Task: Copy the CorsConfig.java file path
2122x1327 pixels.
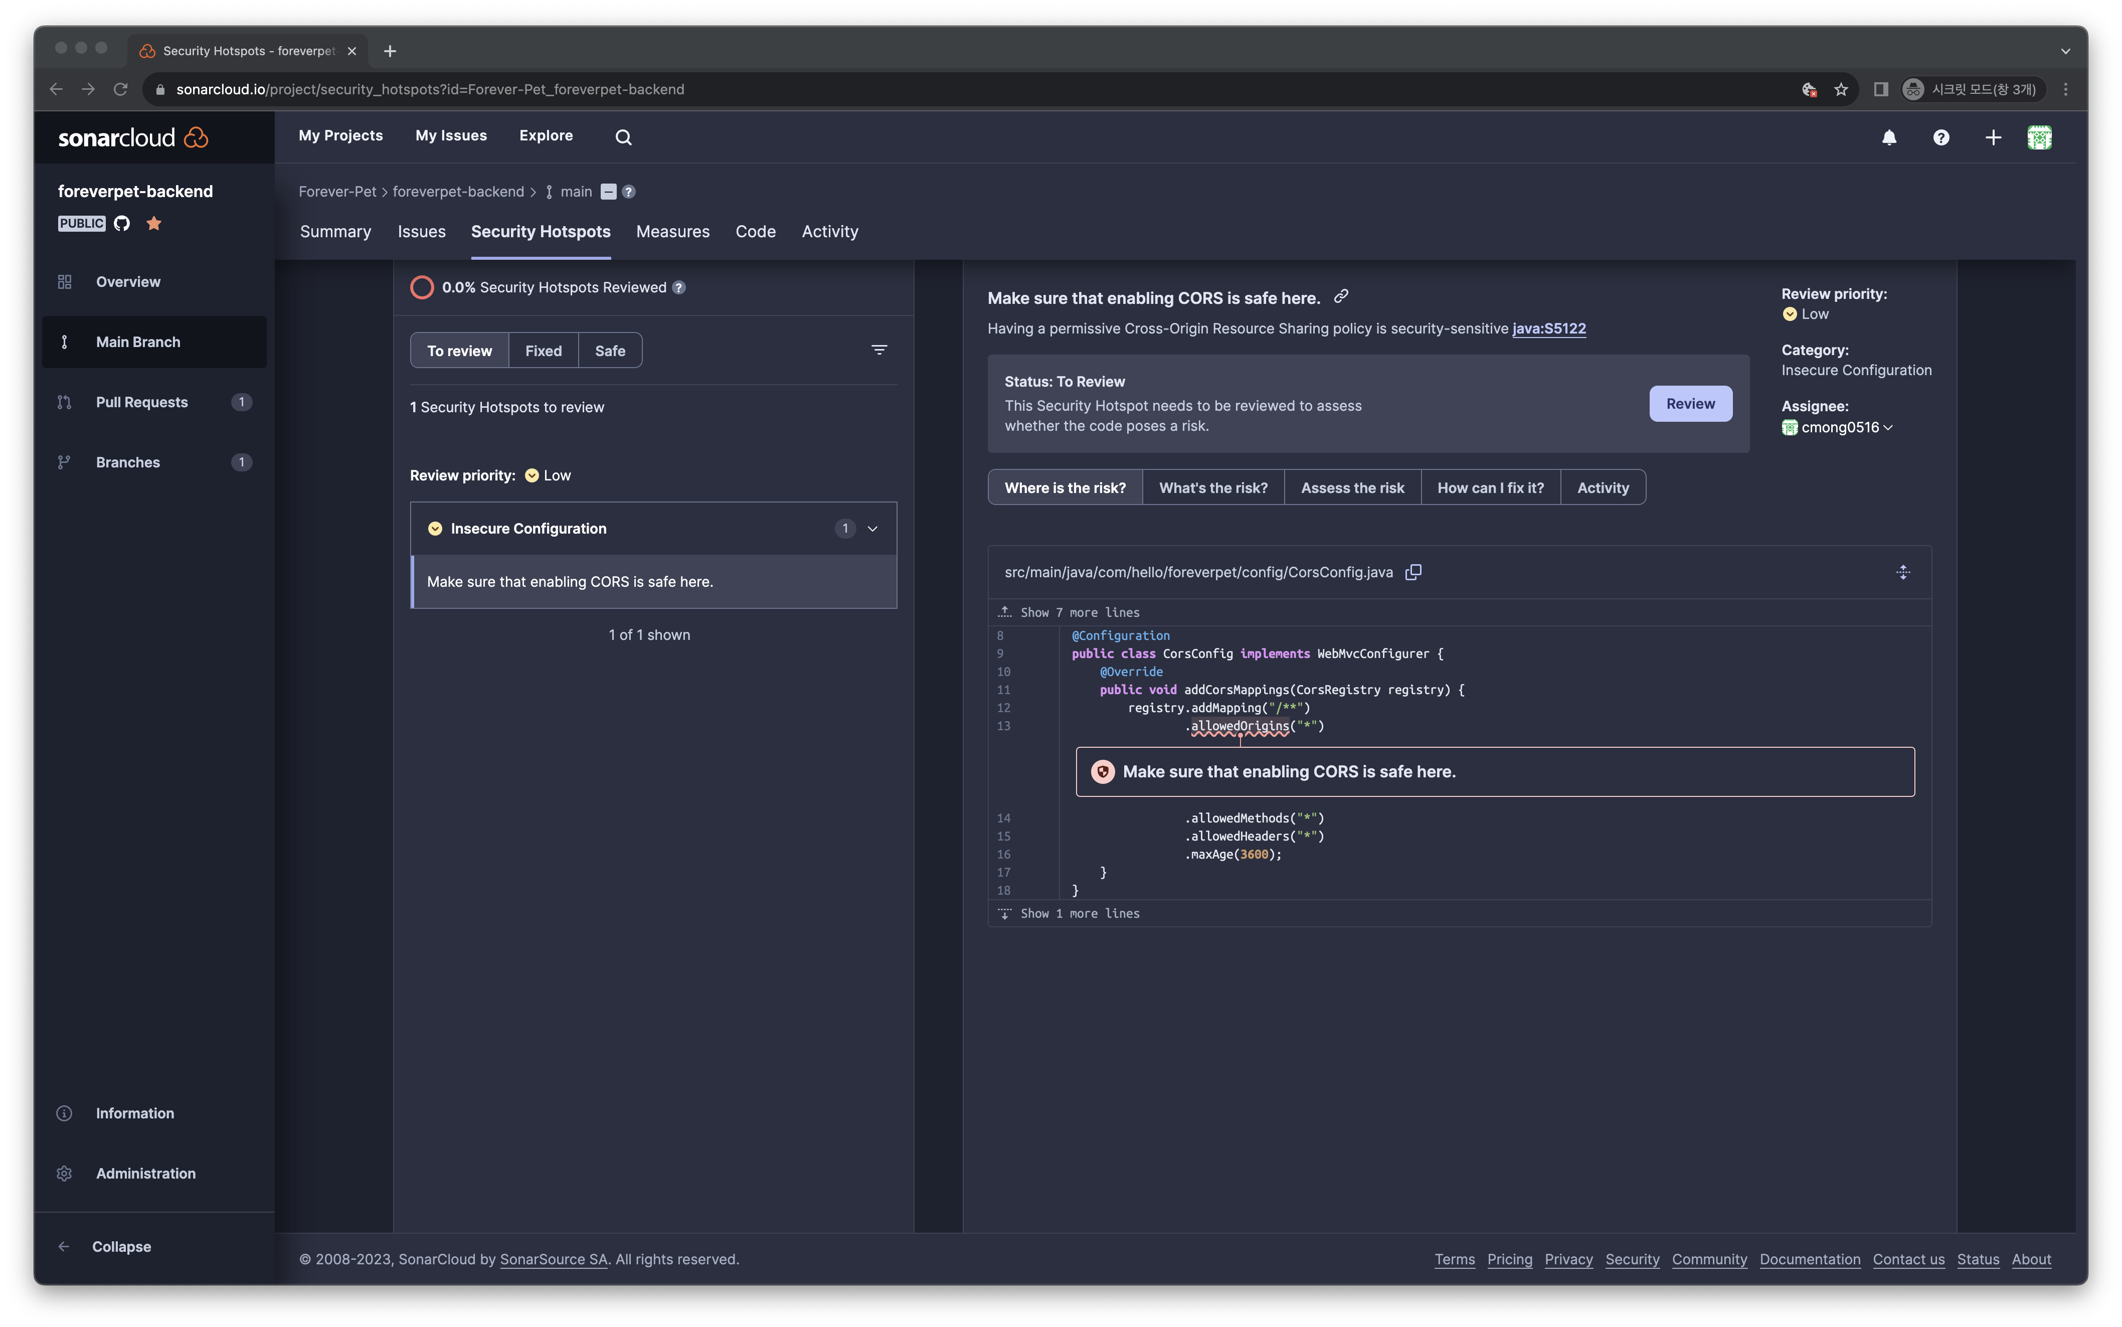Action: [1412, 572]
